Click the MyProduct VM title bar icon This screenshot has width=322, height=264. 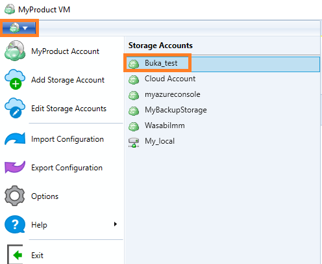10,9
